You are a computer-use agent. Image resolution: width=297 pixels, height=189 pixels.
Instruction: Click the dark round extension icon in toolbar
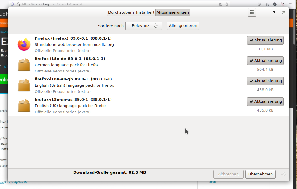[x=275, y=4]
